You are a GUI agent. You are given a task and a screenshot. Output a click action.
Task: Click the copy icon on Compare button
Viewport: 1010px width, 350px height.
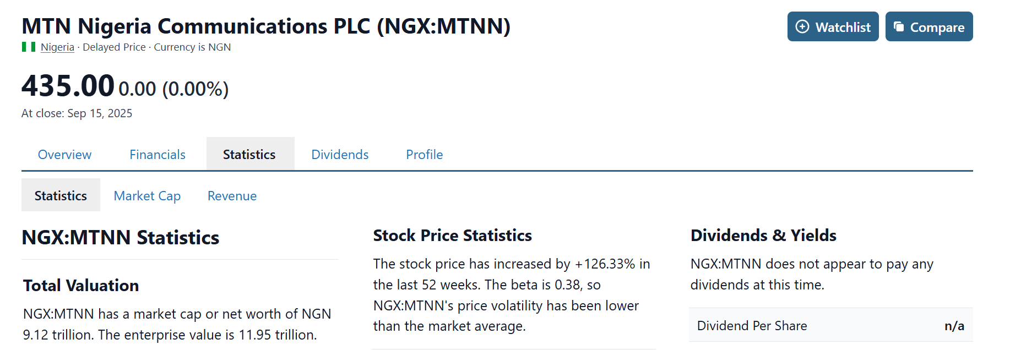tap(899, 26)
